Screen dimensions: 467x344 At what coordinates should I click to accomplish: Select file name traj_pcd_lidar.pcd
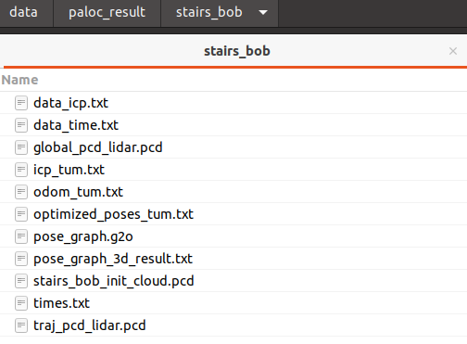pos(90,325)
